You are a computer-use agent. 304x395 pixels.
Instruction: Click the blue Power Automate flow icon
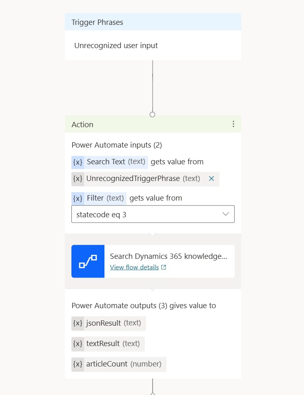(x=88, y=261)
